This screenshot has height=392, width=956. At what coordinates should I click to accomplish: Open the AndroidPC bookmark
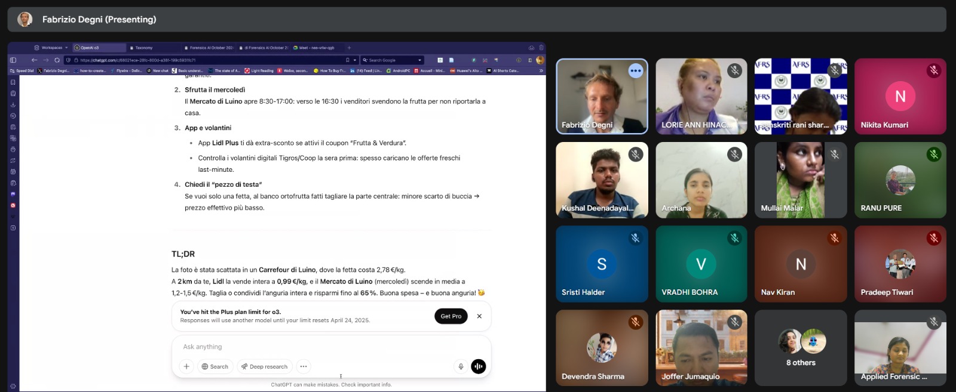[398, 70]
